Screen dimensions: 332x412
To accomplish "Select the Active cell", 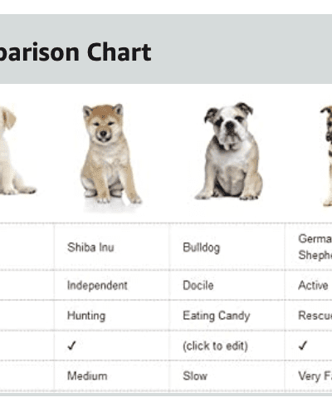I will 309,286.
